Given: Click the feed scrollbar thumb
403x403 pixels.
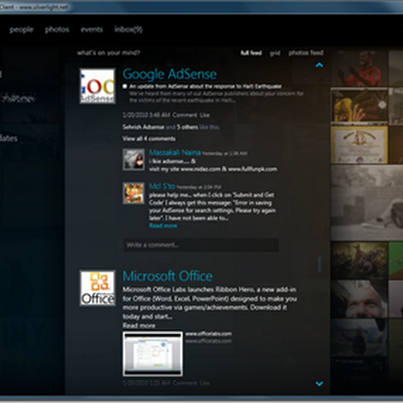Looking at the screenshot, I should coord(319,264).
